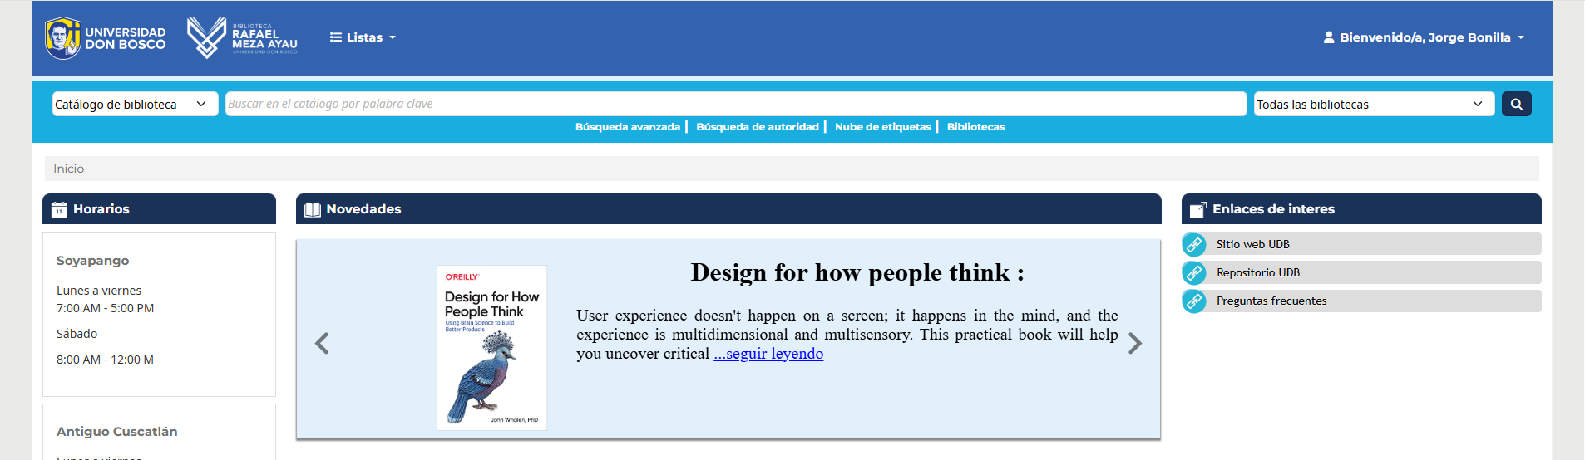
Task: Open the Catálogo de biblioteca search type dropdown
Action: [135, 104]
